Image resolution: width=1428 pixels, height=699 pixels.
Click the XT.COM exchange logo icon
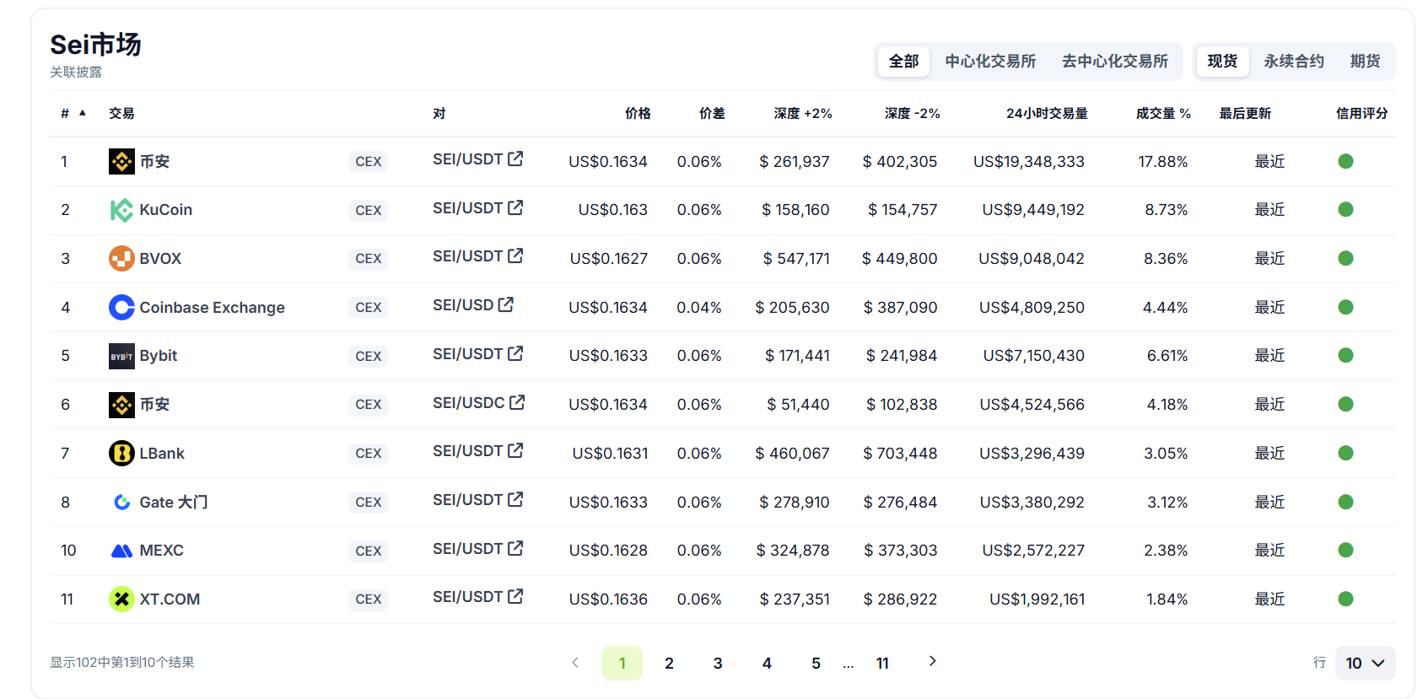pos(121,600)
